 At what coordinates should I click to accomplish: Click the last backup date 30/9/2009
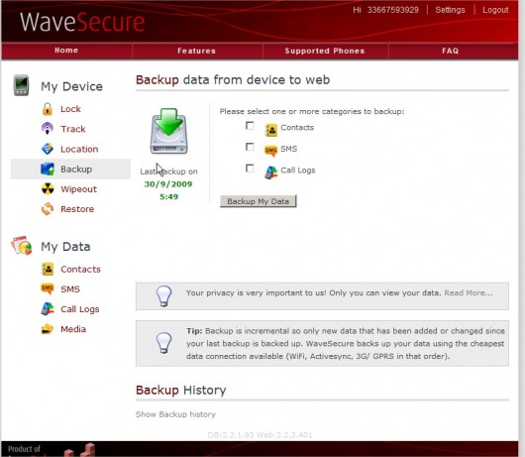(x=168, y=184)
